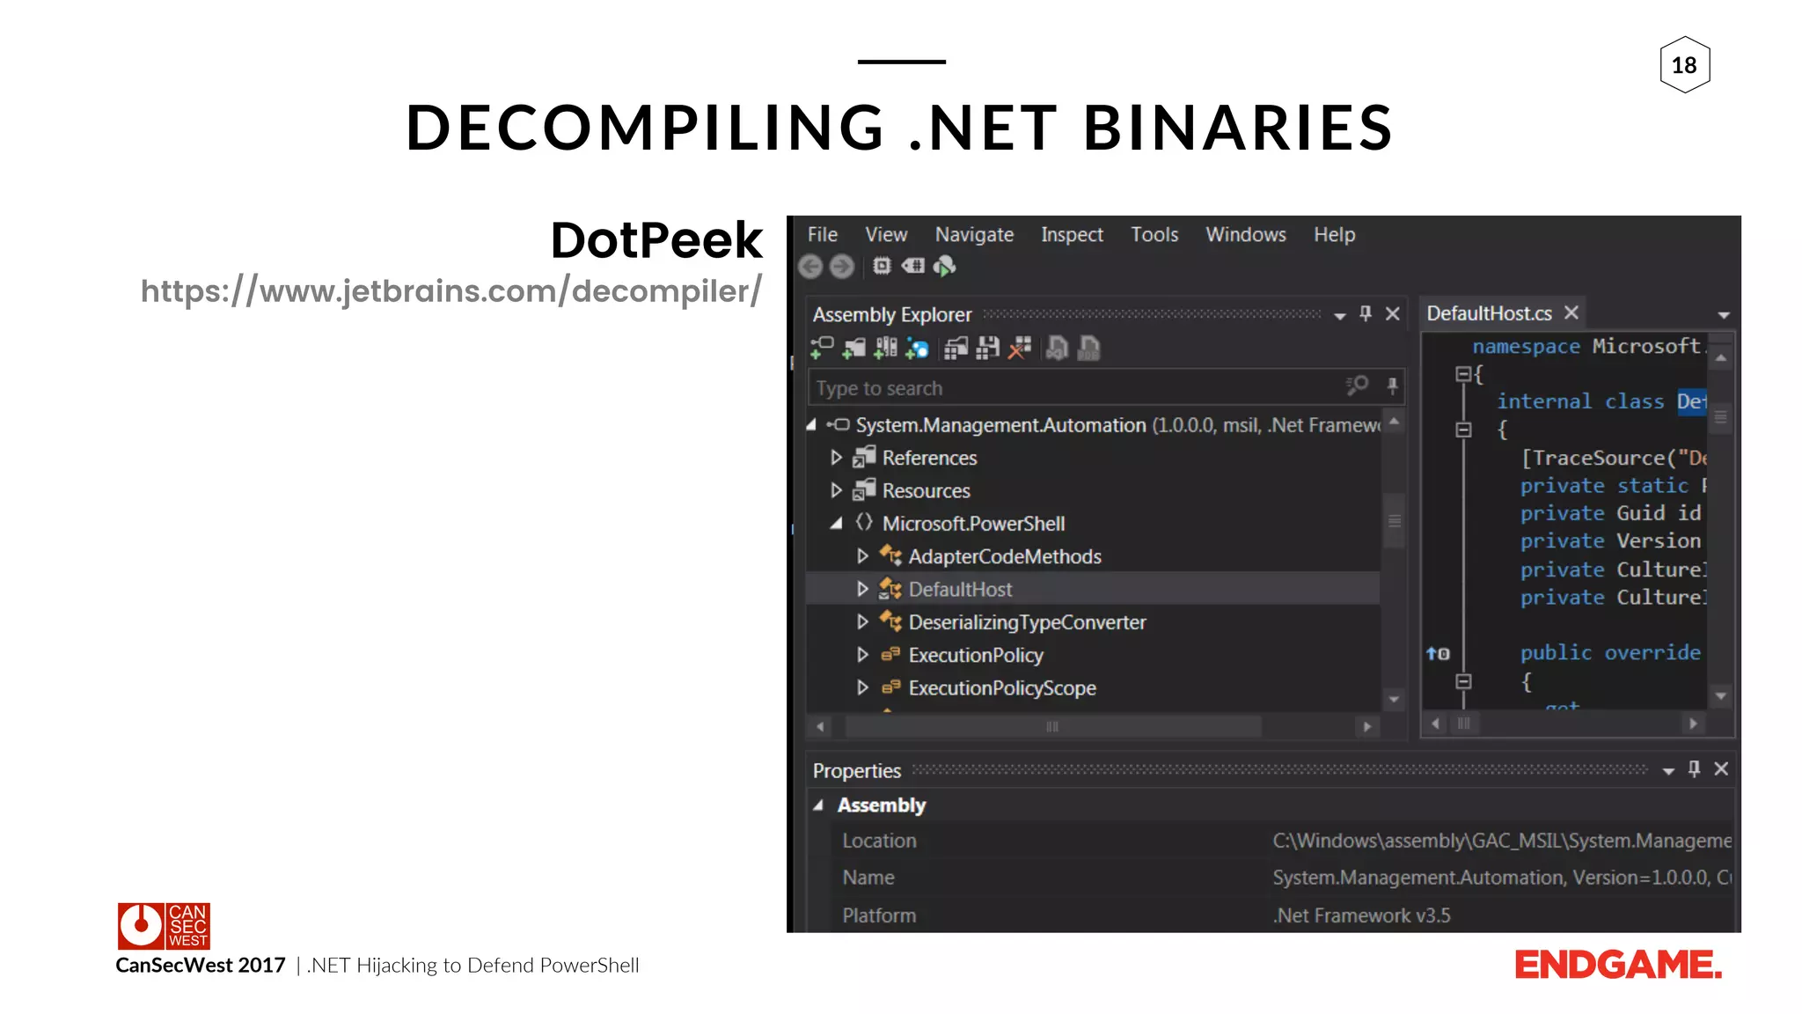Image resolution: width=1802 pixels, height=1014 pixels.
Task: Open the Tools menu
Action: pos(1154,234)
